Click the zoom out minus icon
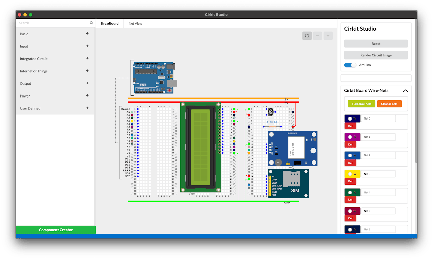 pos(317,36)
